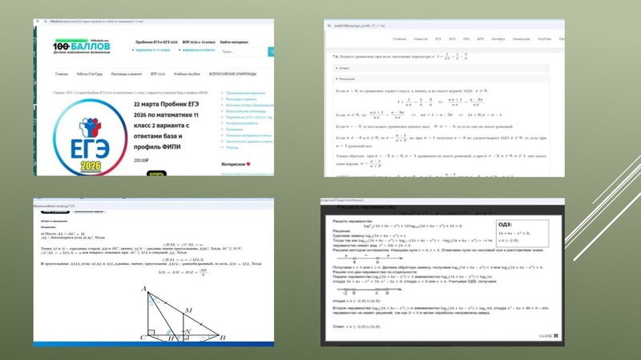This screenshot has height=360, width=641.
Task: Open Работы СтатГрад menu item
Action: point(90,74)
